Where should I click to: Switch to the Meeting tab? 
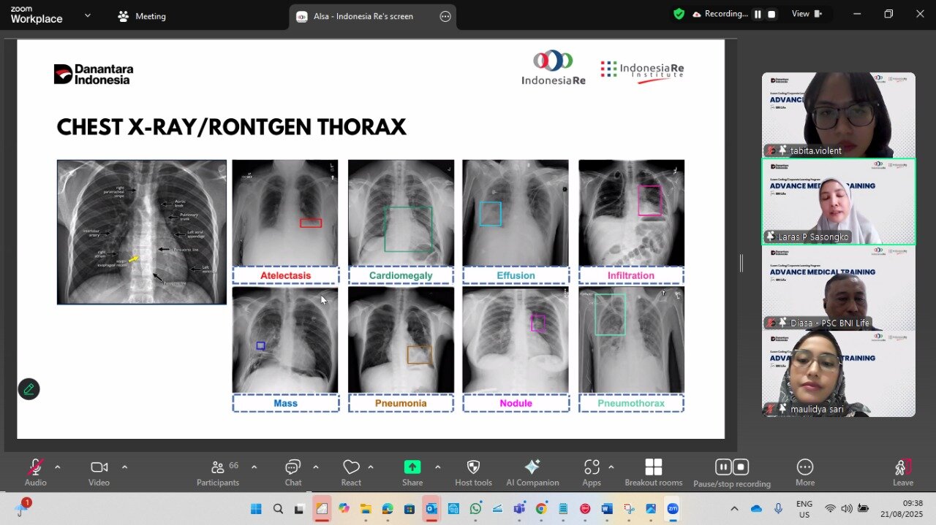143,16
